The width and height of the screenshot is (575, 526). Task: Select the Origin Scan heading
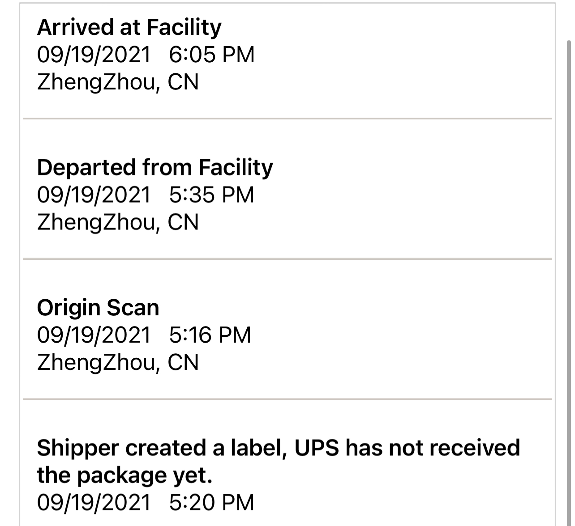[x=98, y=308]
